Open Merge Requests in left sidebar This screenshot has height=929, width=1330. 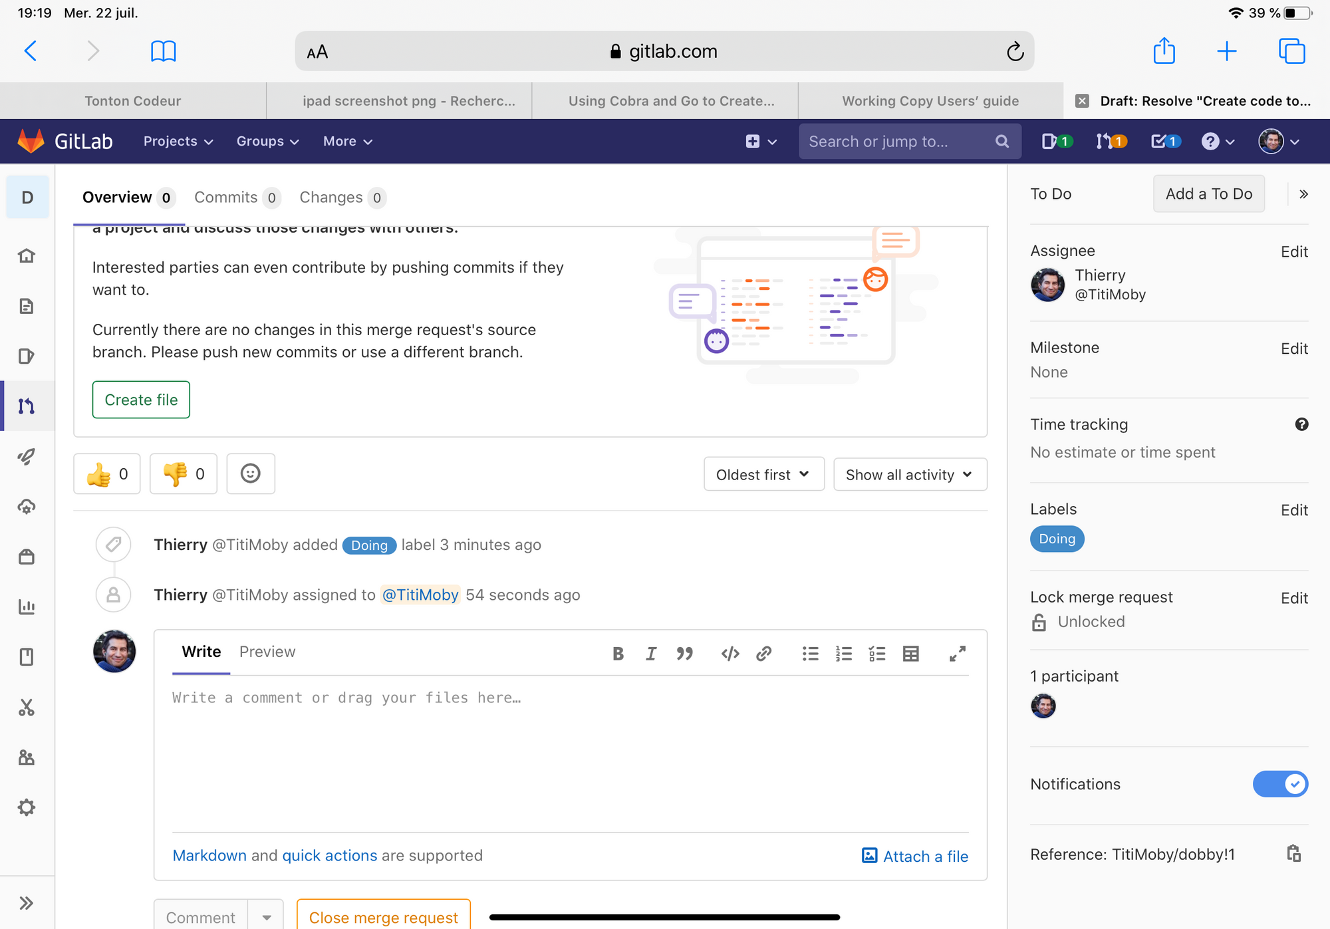(x=27, y=406)
